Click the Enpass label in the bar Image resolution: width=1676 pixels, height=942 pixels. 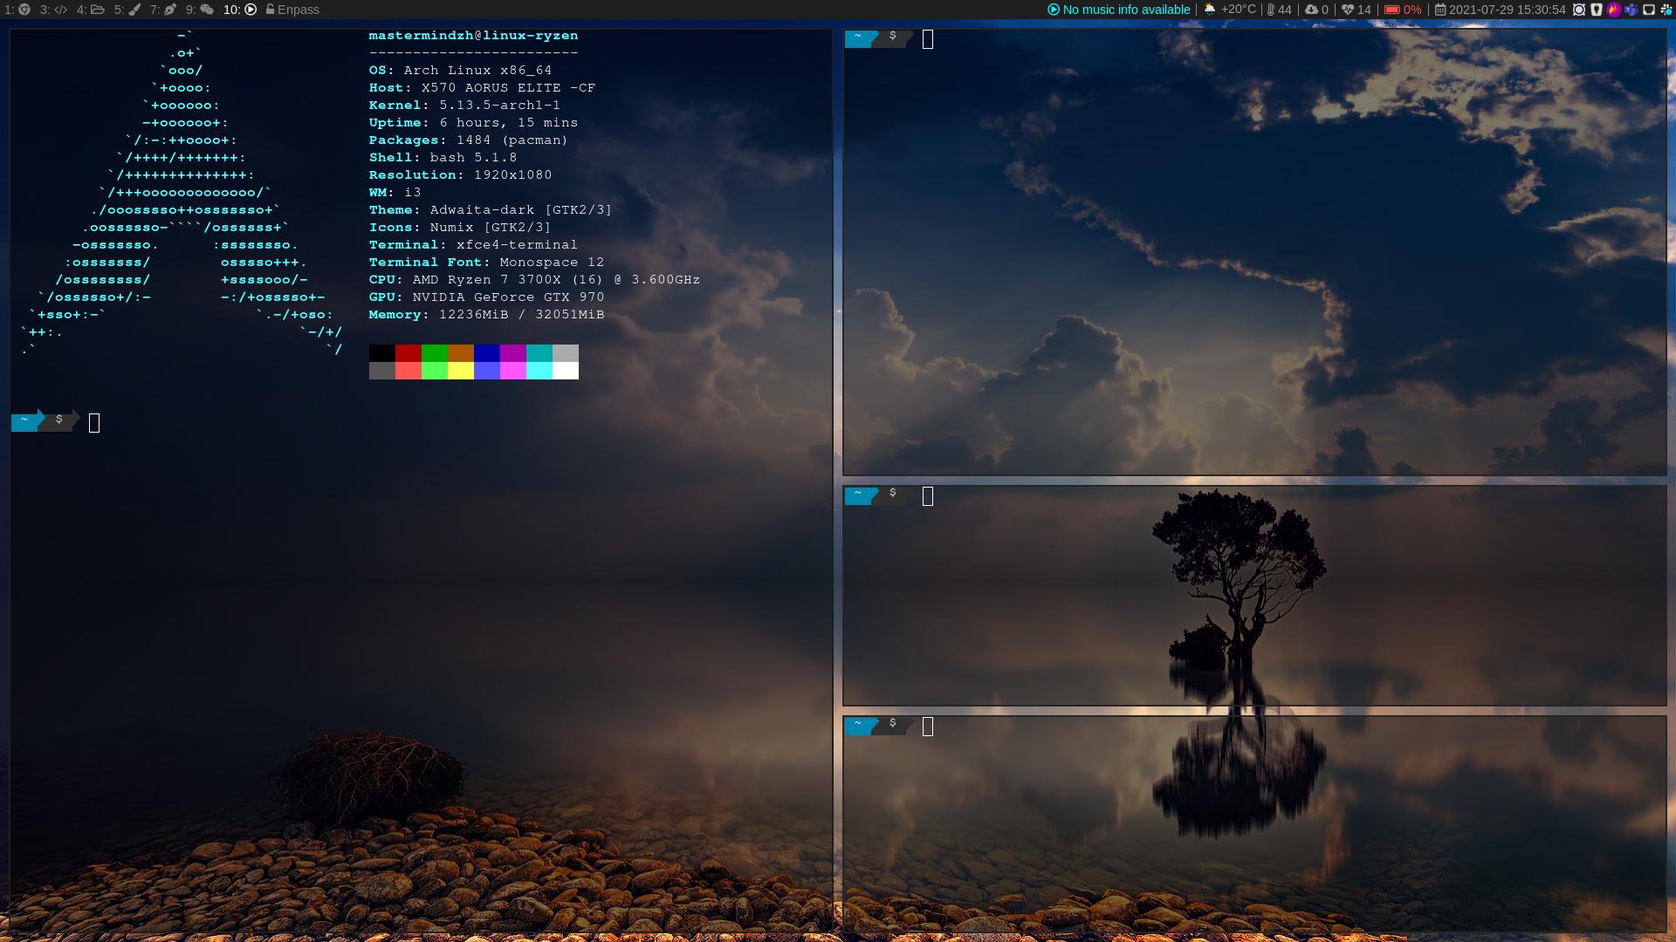[299, 10]
